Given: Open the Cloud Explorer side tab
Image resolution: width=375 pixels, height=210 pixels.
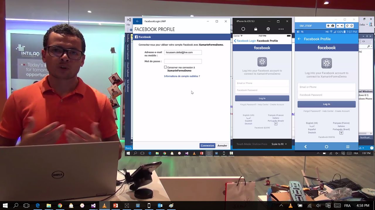Looking at the screenshot, I should pos(128,69).
